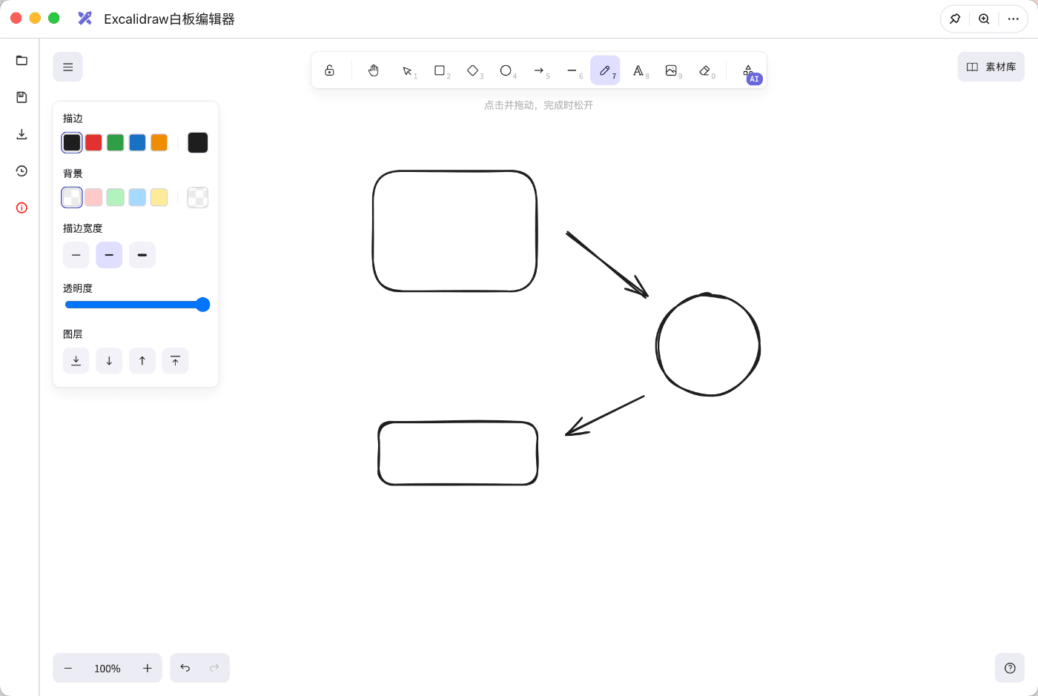This screenshot has height=696, width=1038.
Task: Toggle the canvas lock tool
Action: [x=329, y=70]
